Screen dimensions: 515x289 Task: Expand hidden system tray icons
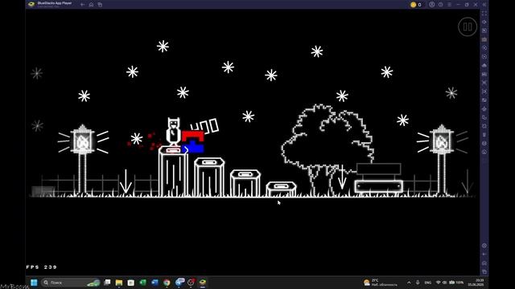409,283
